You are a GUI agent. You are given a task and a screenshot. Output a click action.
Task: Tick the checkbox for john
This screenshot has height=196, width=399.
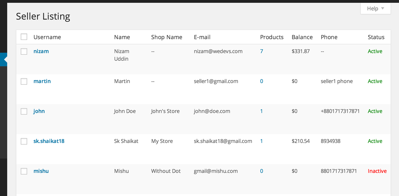24,111
